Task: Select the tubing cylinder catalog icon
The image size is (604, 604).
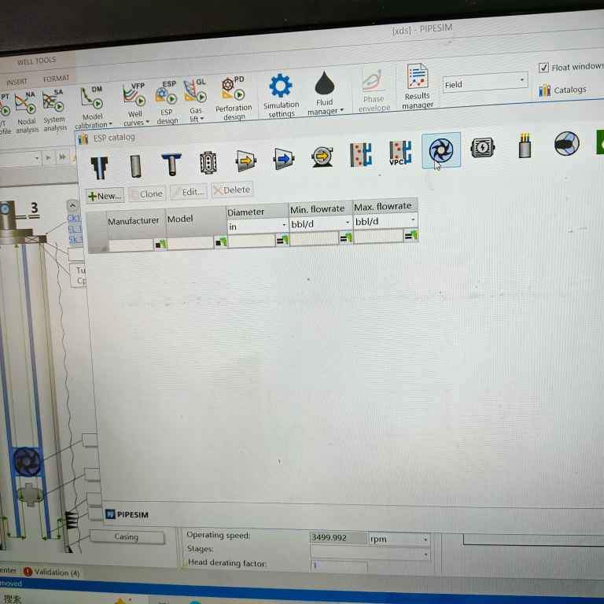Action: click(135, 166)
